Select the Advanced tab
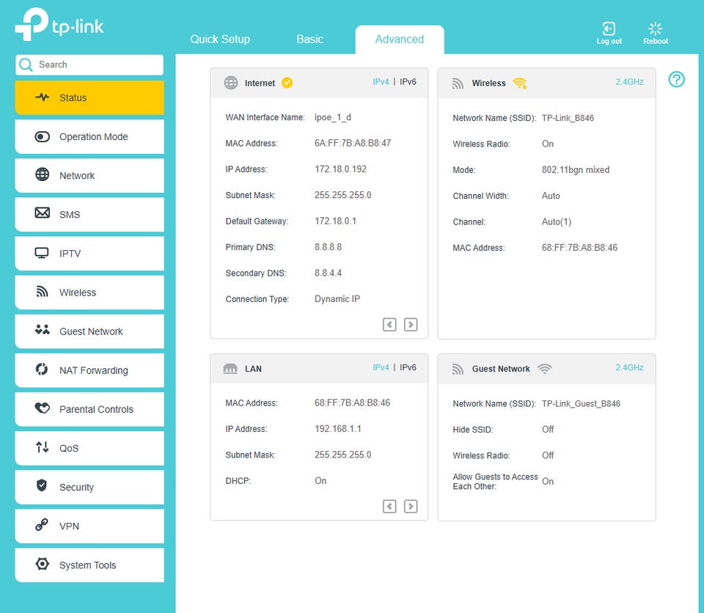 (400, 40)
